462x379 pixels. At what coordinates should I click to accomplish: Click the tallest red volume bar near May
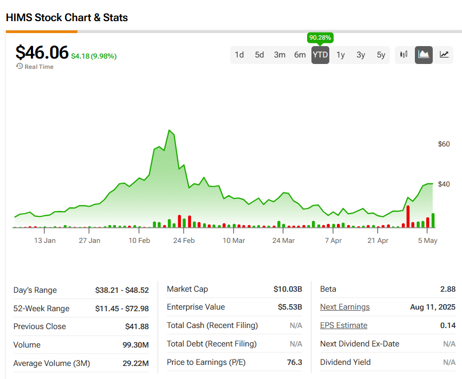click(x=408, y=216)
